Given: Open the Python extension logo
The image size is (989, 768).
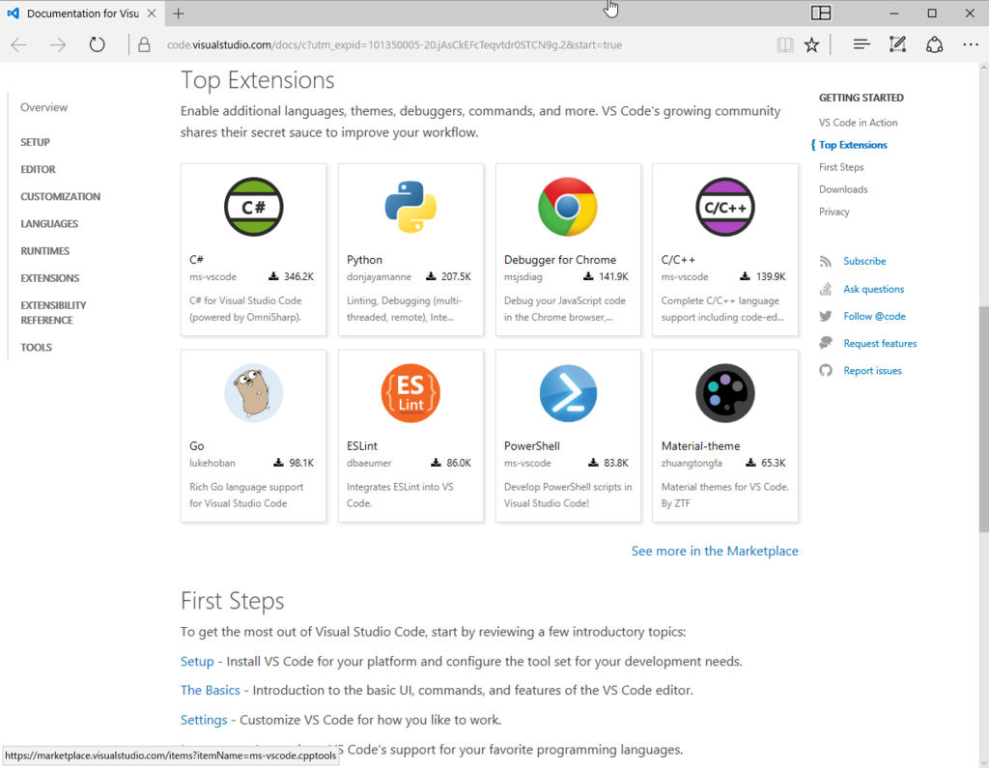Looking at the screenshot, I should pos(410,207).
